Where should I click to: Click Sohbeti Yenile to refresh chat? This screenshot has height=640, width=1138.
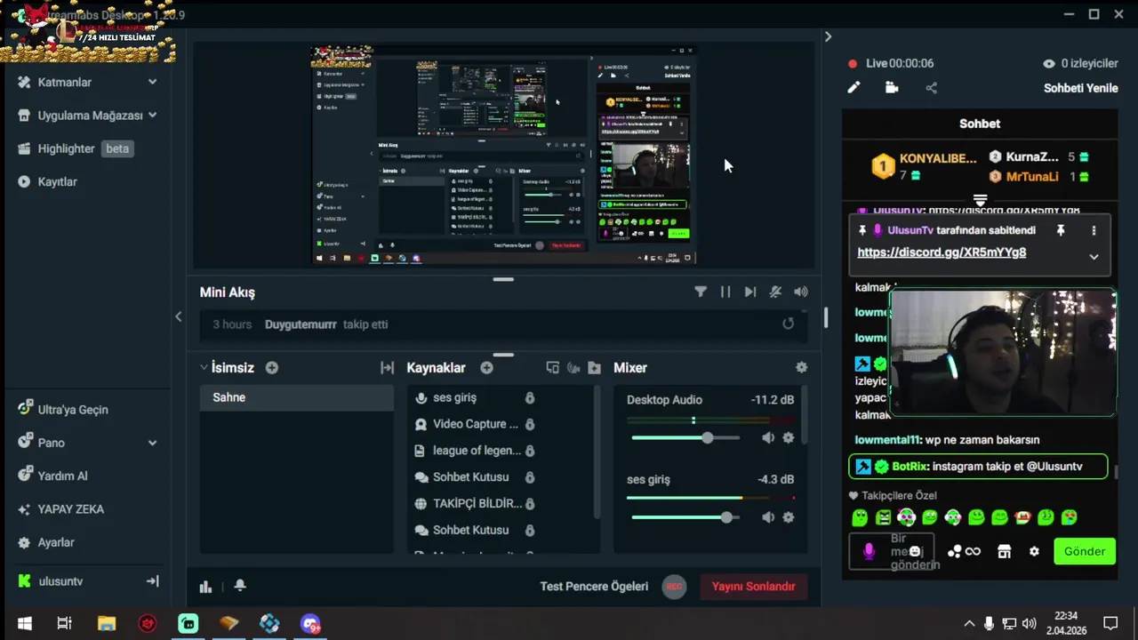(1080, 88)
